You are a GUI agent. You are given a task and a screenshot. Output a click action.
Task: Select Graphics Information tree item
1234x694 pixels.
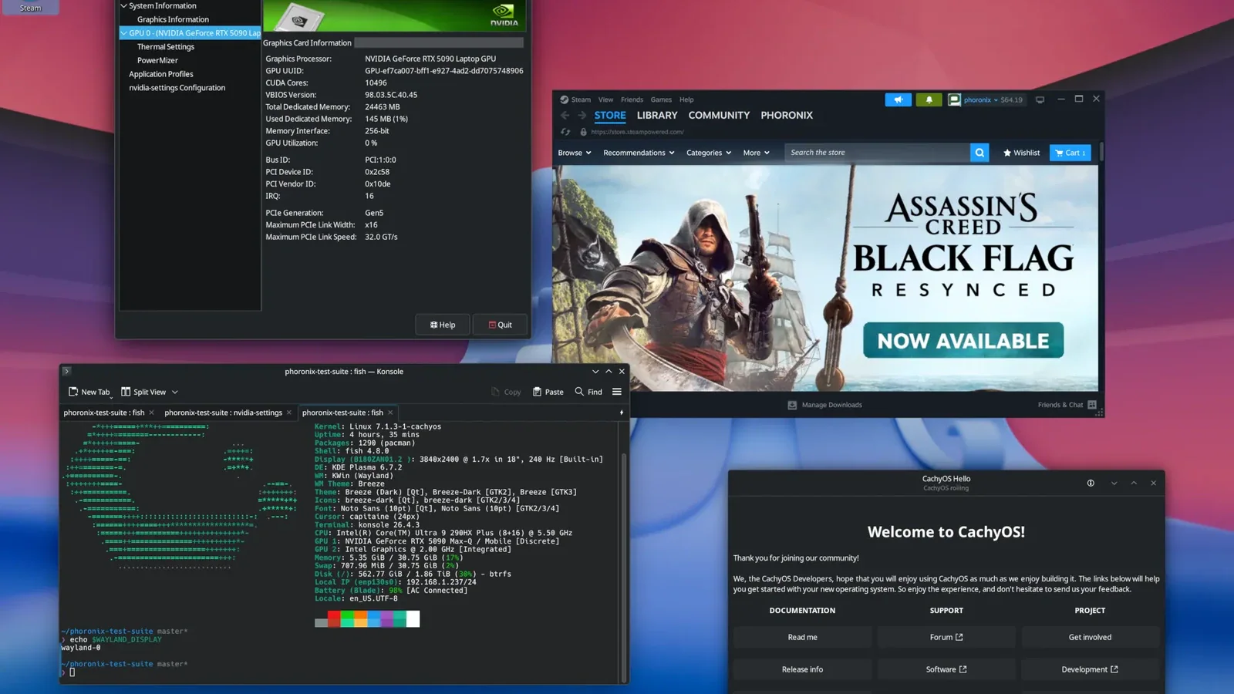click(173, 19)
